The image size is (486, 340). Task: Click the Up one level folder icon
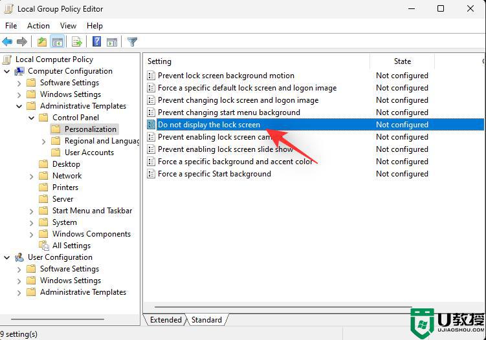coord(42,41)
